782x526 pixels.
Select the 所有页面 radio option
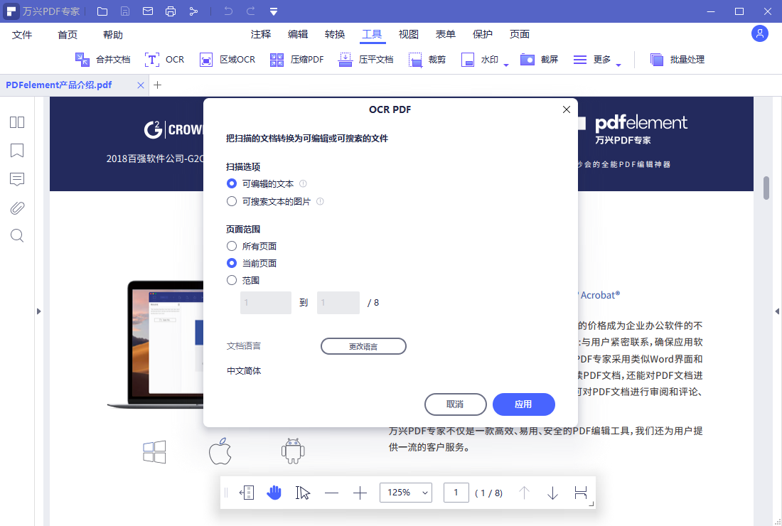(232, 246)
